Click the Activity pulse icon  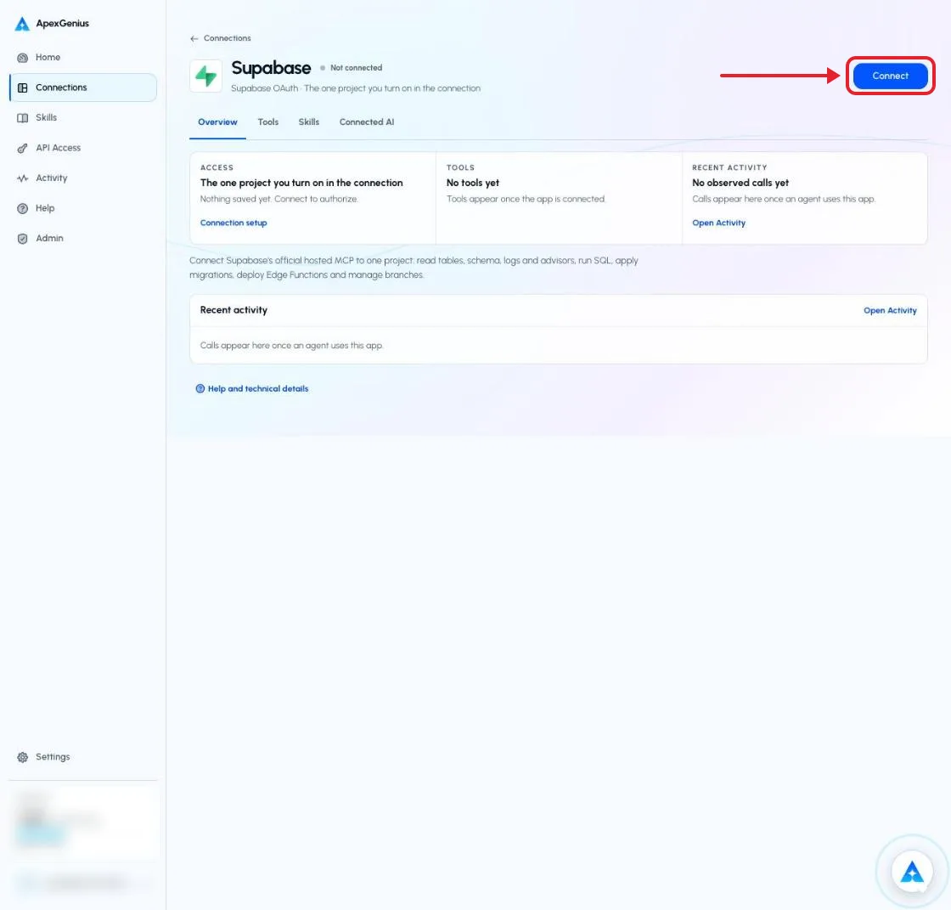(22, 178)
